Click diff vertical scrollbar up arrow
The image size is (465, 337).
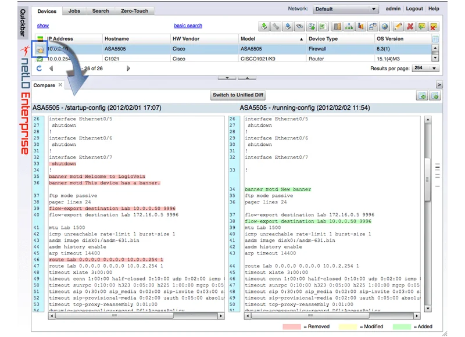pos(428,120)
